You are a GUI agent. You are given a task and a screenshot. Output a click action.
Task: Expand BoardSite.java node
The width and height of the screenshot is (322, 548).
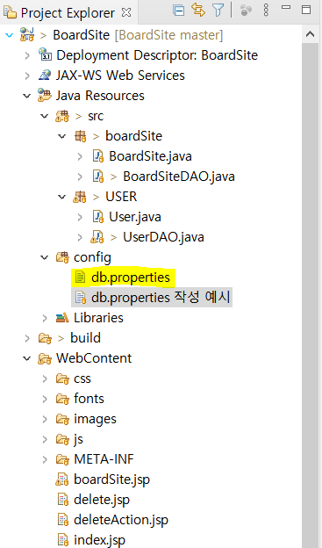(80, 156)
